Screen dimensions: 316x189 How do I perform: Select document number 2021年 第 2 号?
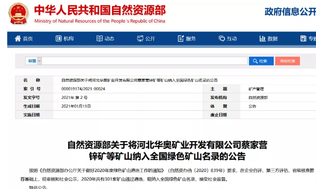tap(74, 97)
